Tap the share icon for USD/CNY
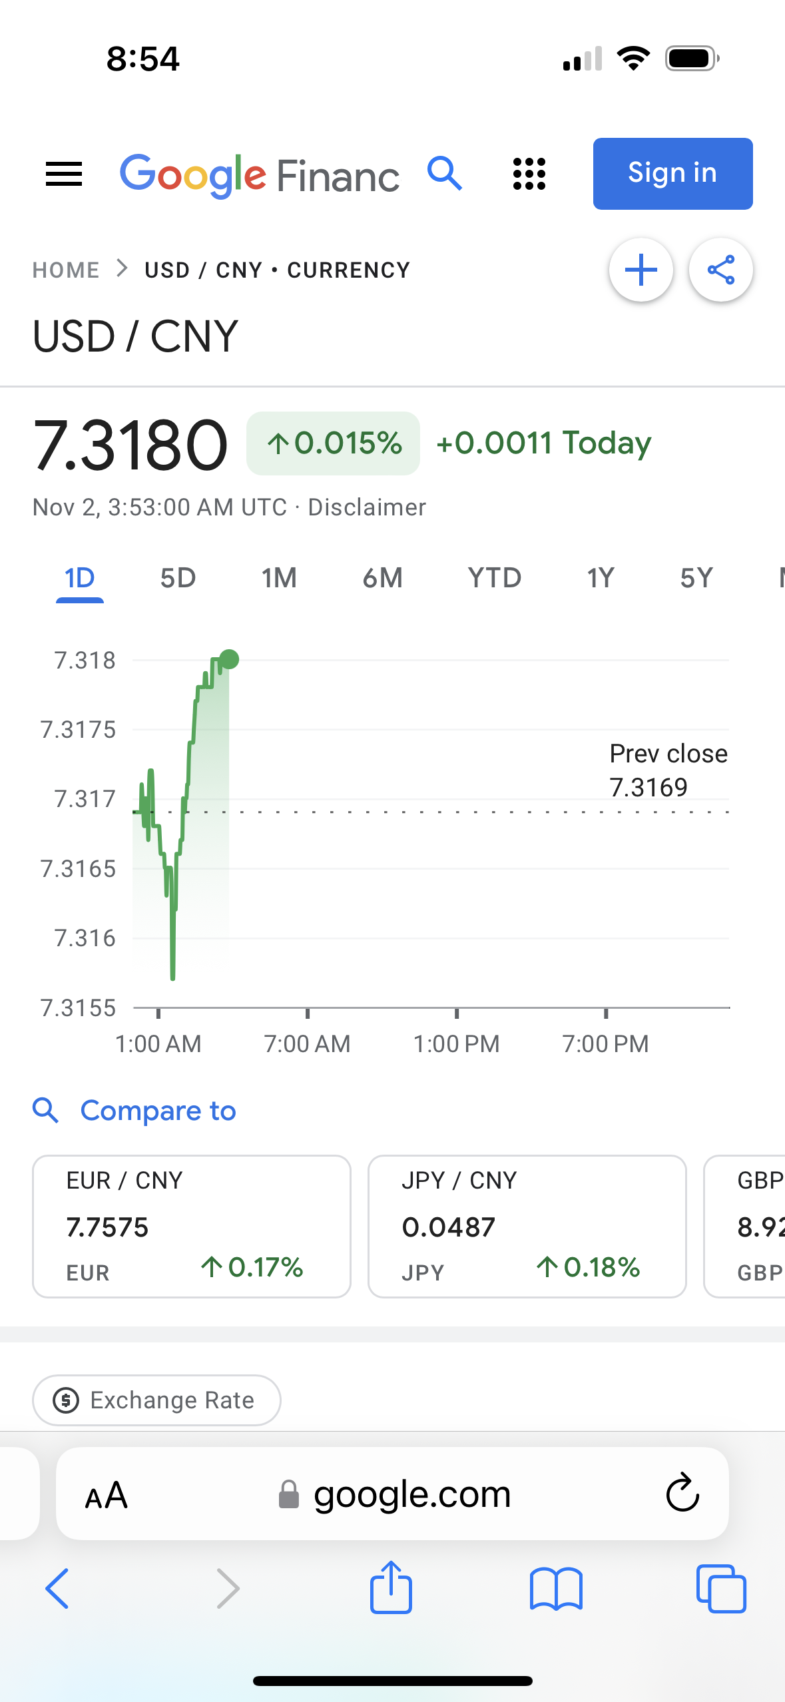Image resolution: width=785 pixels, height=1702 pixels. pos(721,270)
